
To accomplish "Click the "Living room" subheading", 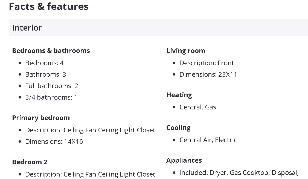I will tap(185, 51).
